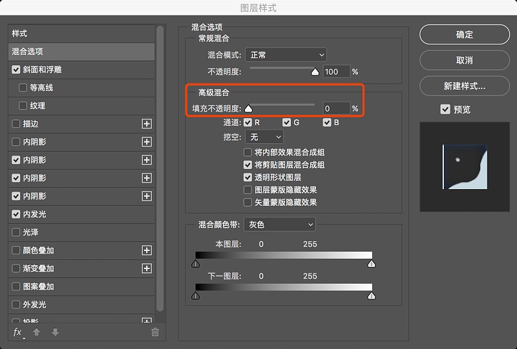Viewport: 517px width, 349px height.
Task: Select the 光泽 effect row
Action: coord(81,232)
